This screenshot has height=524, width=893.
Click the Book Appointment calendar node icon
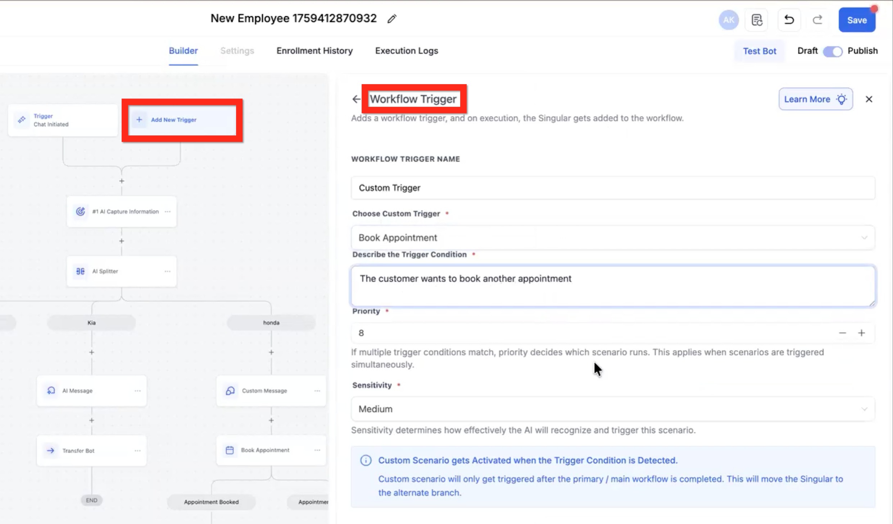point(230,450)
